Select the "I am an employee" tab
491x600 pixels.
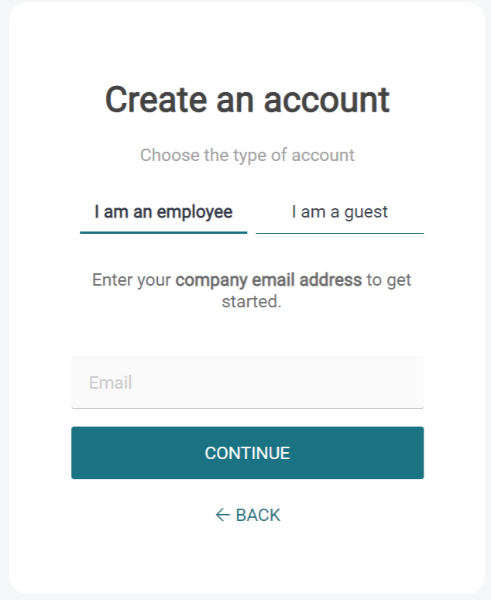tap(163, 212)
